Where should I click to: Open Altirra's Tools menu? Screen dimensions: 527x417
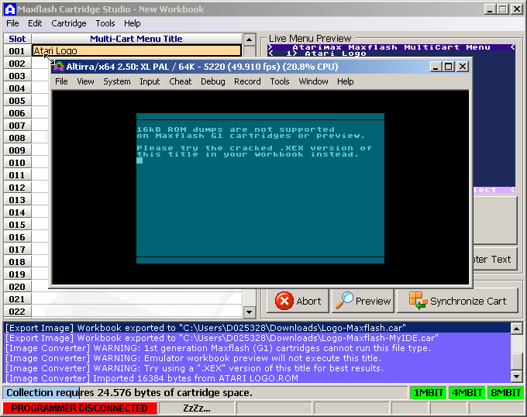[x=280, y=81]
